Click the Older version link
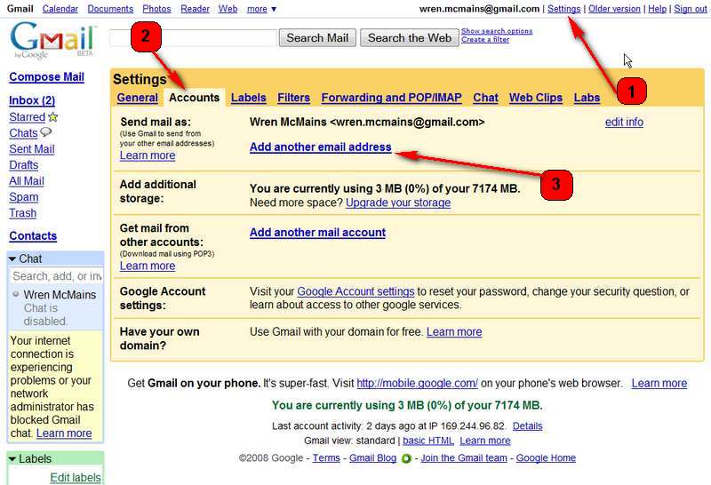Image resolution: width=711 pixels, height=485 pixels. [614, 9]
